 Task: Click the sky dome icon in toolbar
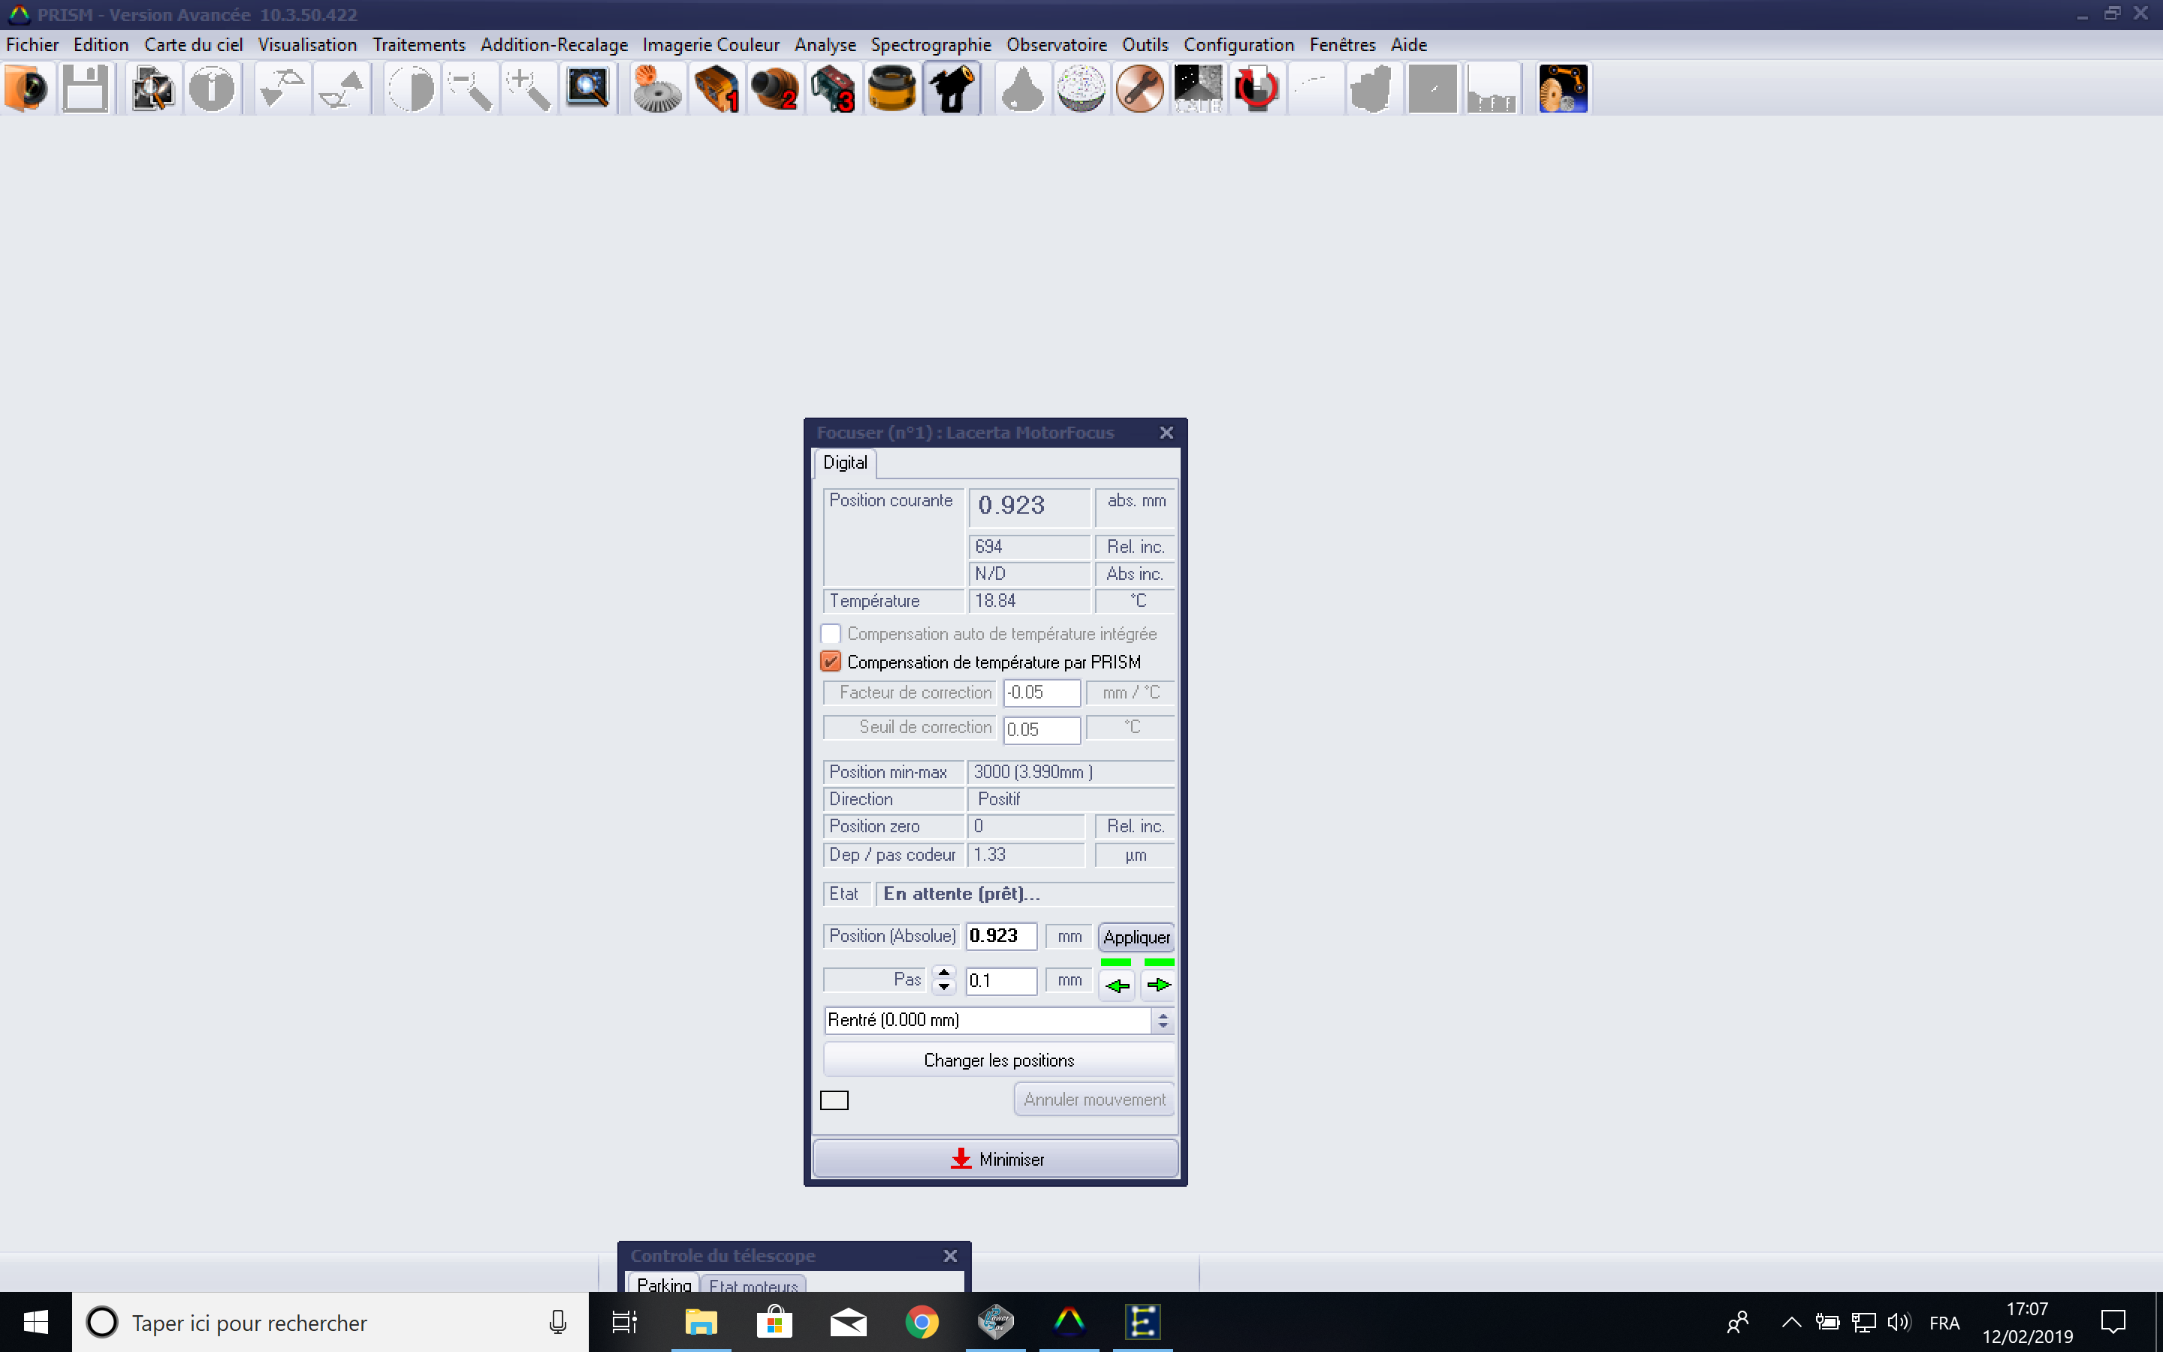point(1081,89)
